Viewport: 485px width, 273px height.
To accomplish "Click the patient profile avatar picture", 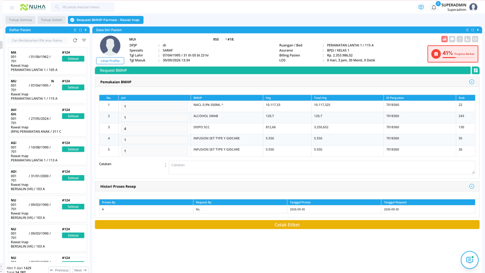I will pos(110,46).
